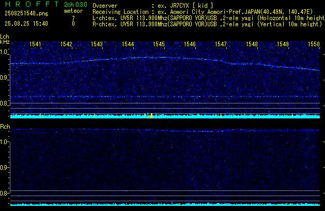Select the 1547 time tick label

click(221, 44)
